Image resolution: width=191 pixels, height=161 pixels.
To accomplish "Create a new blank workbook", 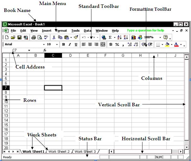I will (7, 37).
